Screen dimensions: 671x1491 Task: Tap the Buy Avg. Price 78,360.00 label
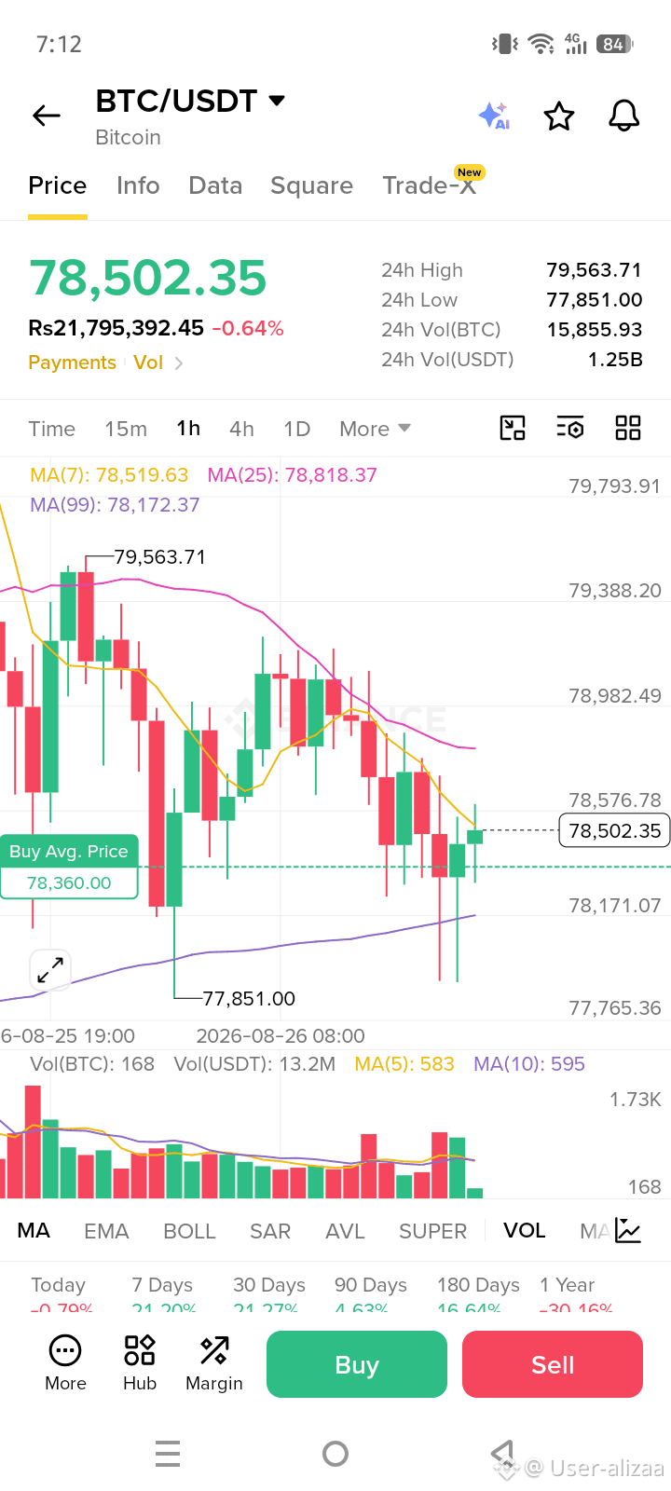69,867
